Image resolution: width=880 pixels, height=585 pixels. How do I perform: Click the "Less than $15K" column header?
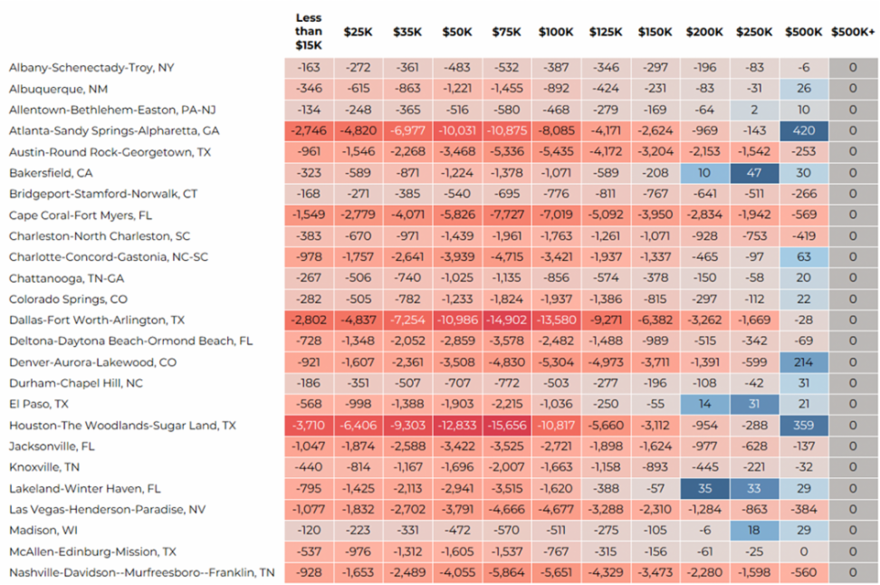[x=309, y=31]
